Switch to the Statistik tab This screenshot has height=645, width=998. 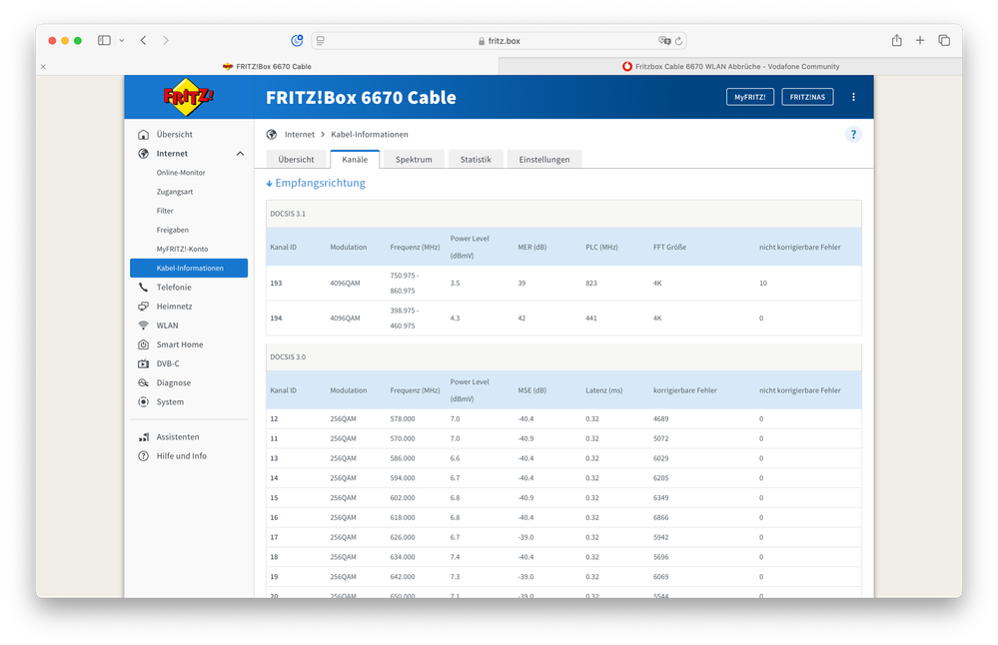[476, 160]
